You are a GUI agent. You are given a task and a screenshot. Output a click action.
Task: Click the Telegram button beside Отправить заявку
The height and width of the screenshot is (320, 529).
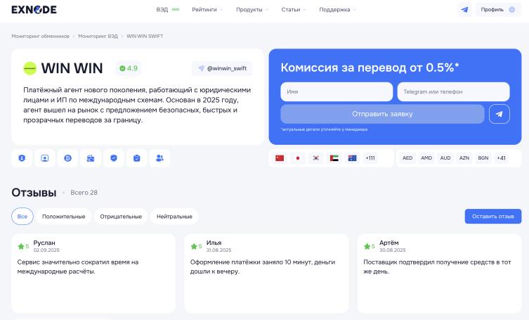(499, 114)
